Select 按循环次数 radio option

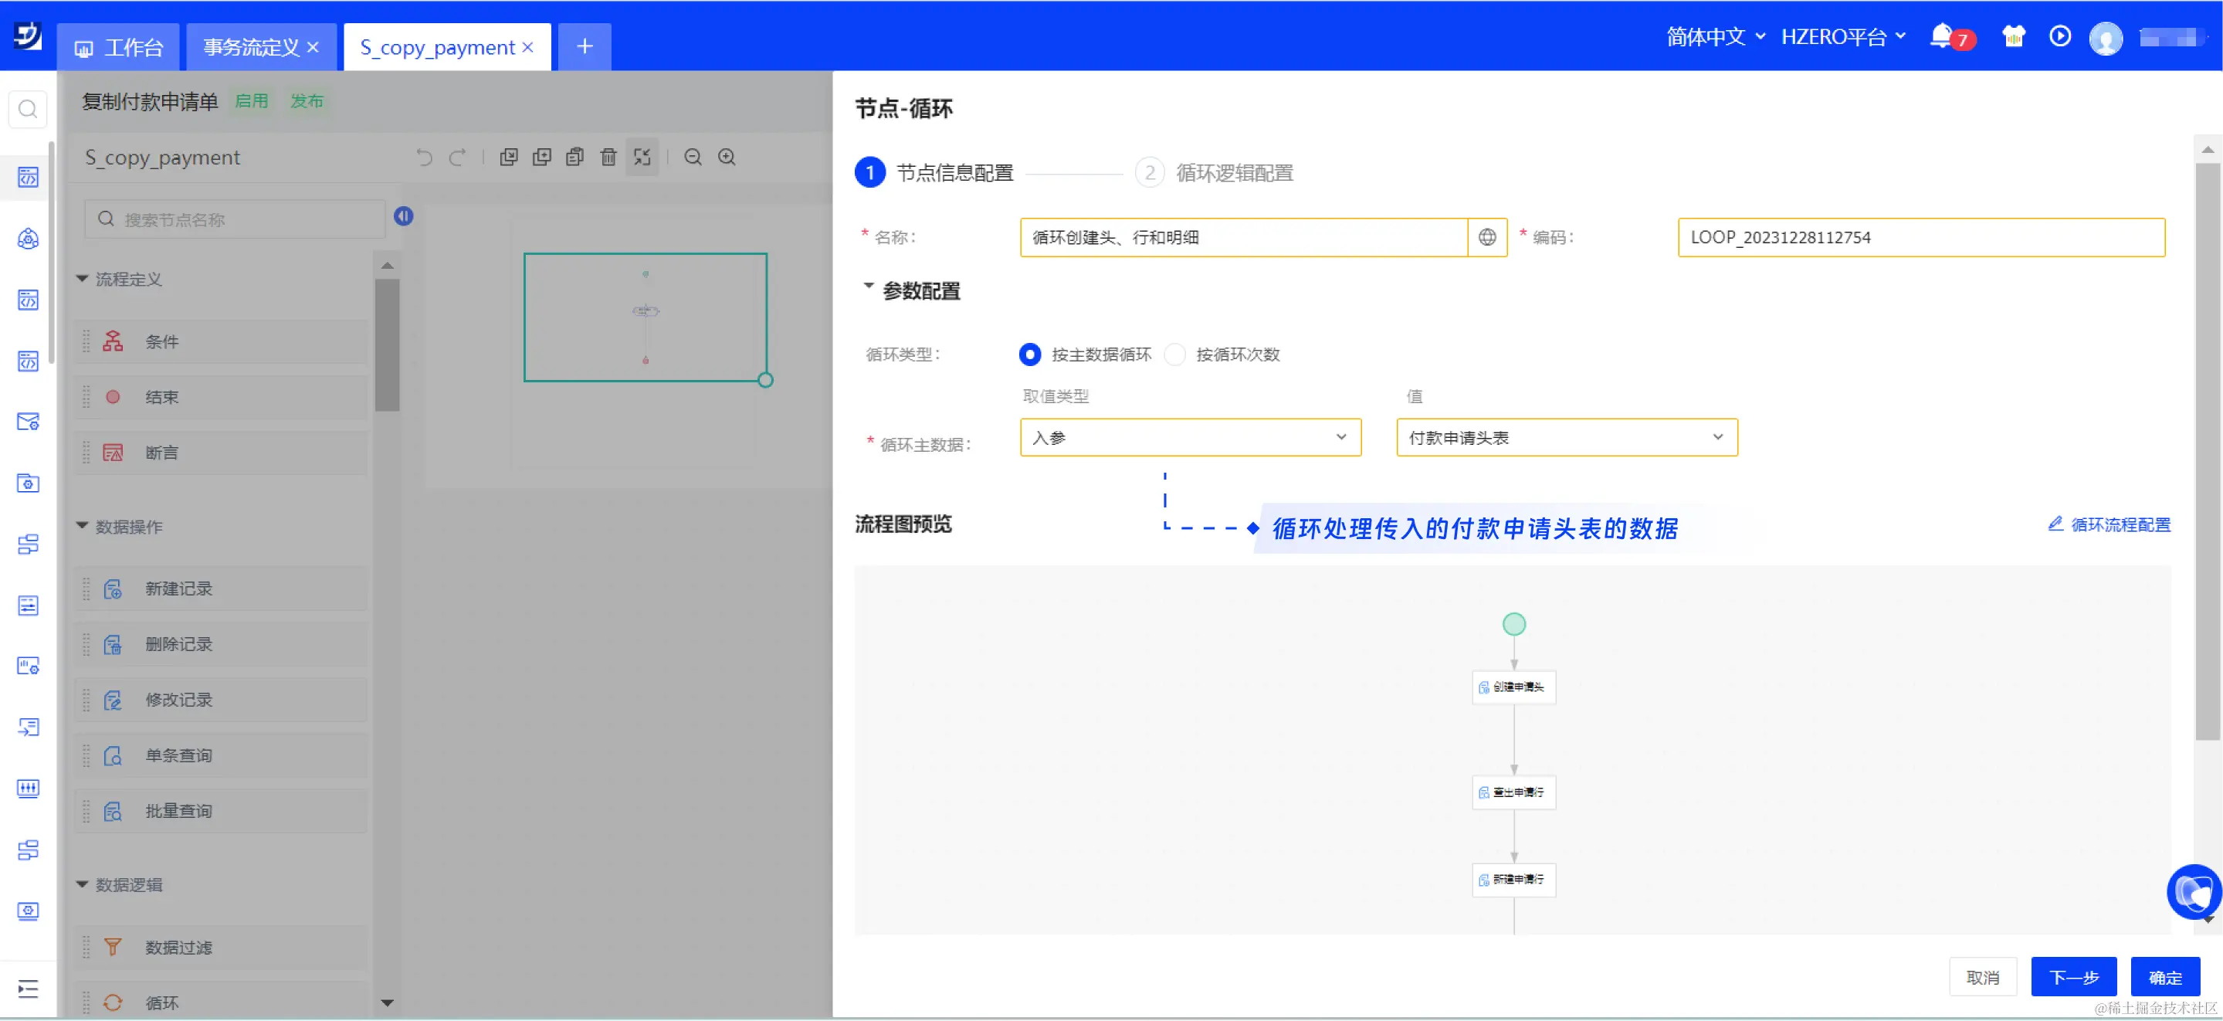pyautogui.click(x=1174, y=354)
